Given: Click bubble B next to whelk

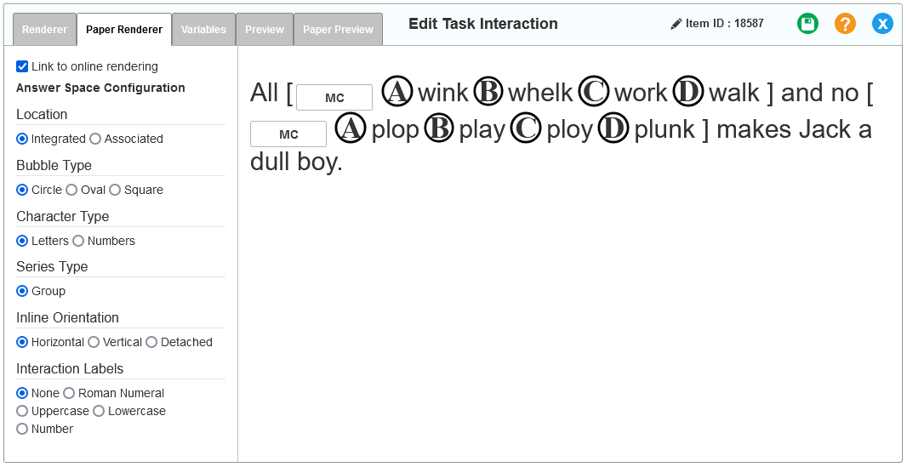Looking at the screenshot, I should pos(488,92).
